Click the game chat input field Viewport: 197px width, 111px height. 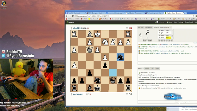pos(167,63)
